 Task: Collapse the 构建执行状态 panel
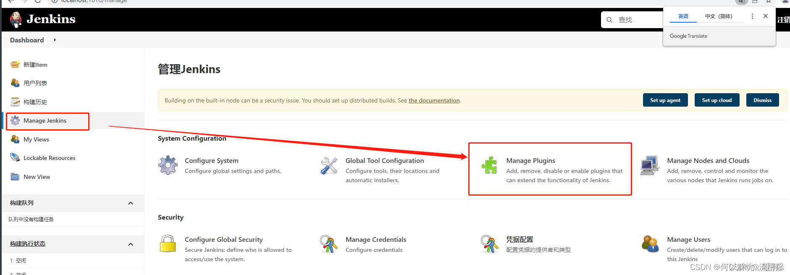(131, 244)
